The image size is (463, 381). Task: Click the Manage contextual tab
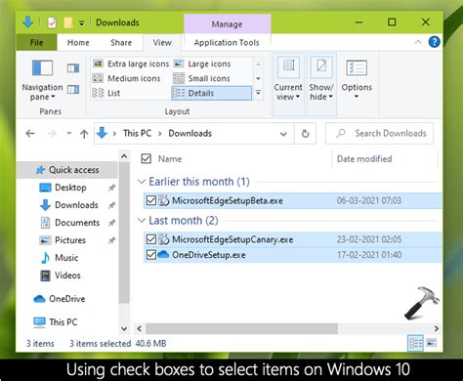click(x=227, y=24)
